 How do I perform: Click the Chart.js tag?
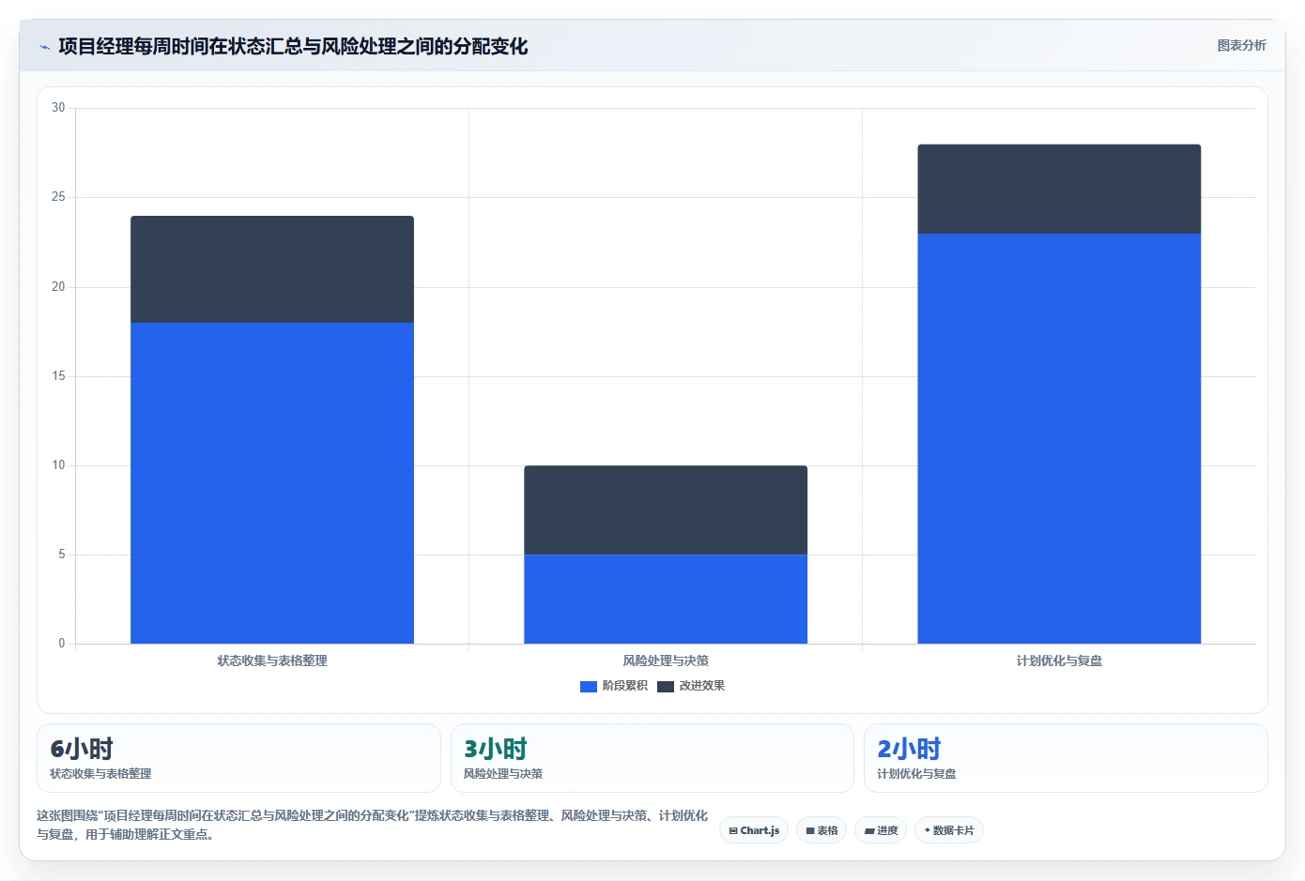pyautogui.click(x=754, y=830)
